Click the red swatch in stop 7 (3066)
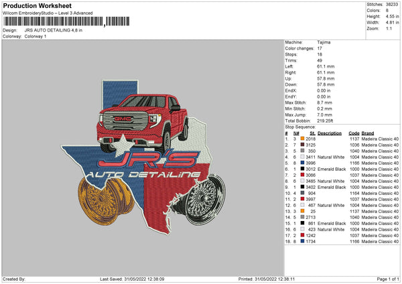This screenshot has height=284, width=402. pos(302,175)
